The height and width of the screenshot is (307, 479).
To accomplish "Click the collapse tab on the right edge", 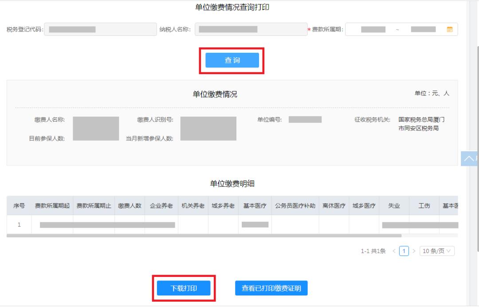I will 469,159.
